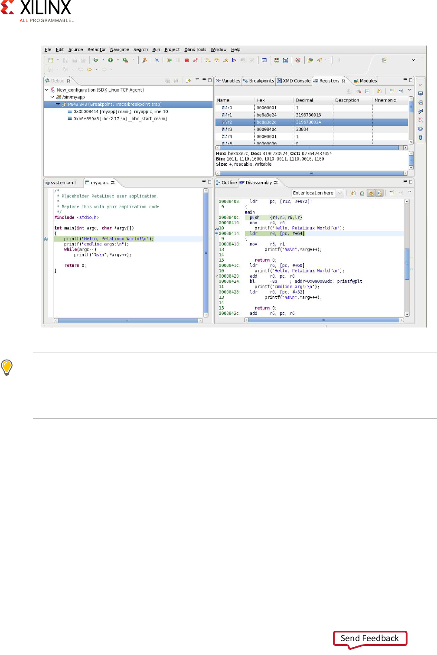The image size is (437, 655).
Task: Open the Refactor menu
Action: (96, 49)
